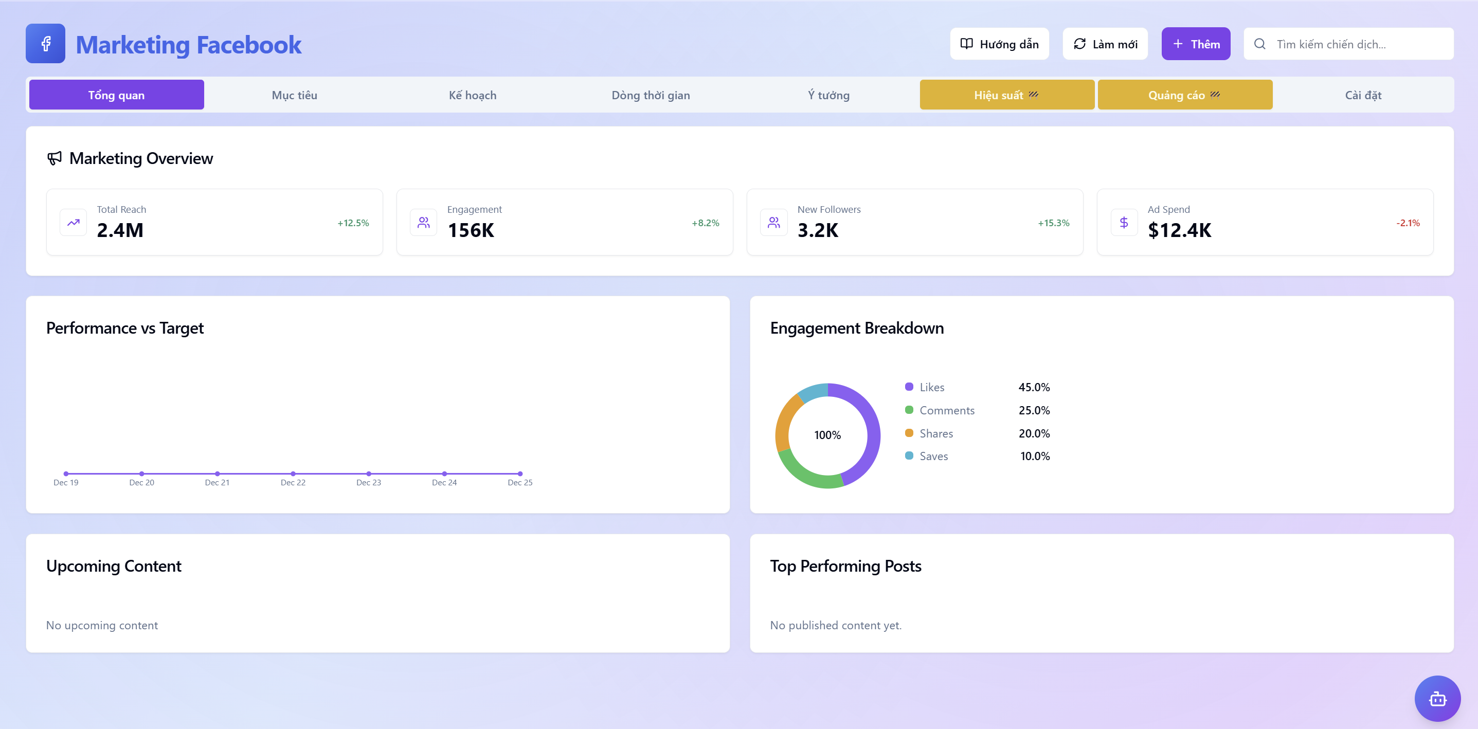Click the Likes purple legend dot

(x=909, y=387)
